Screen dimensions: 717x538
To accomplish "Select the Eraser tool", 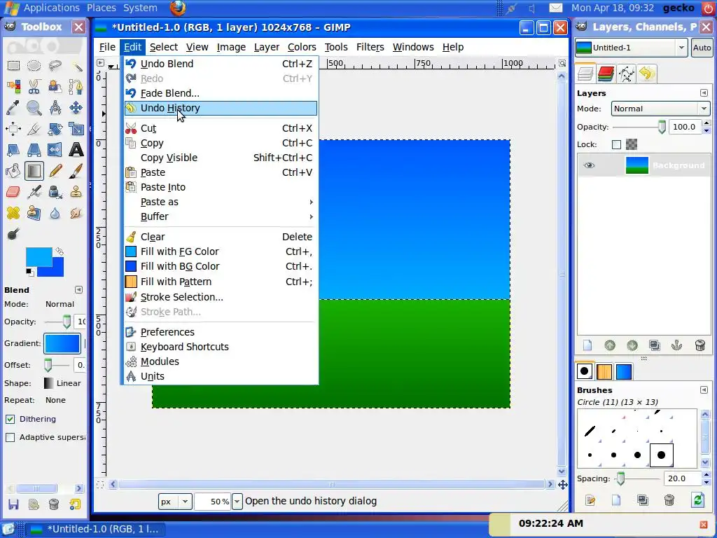I will tap(13, 192).
